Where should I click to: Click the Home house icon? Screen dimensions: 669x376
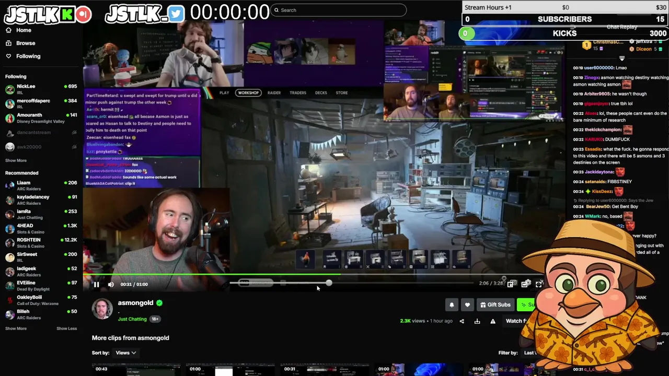[8, 30]
